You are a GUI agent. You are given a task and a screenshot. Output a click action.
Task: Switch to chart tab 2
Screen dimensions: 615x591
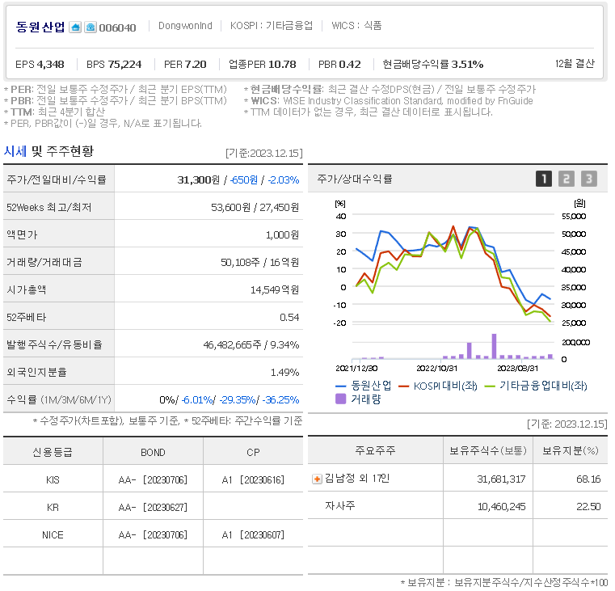coord(566,179)
